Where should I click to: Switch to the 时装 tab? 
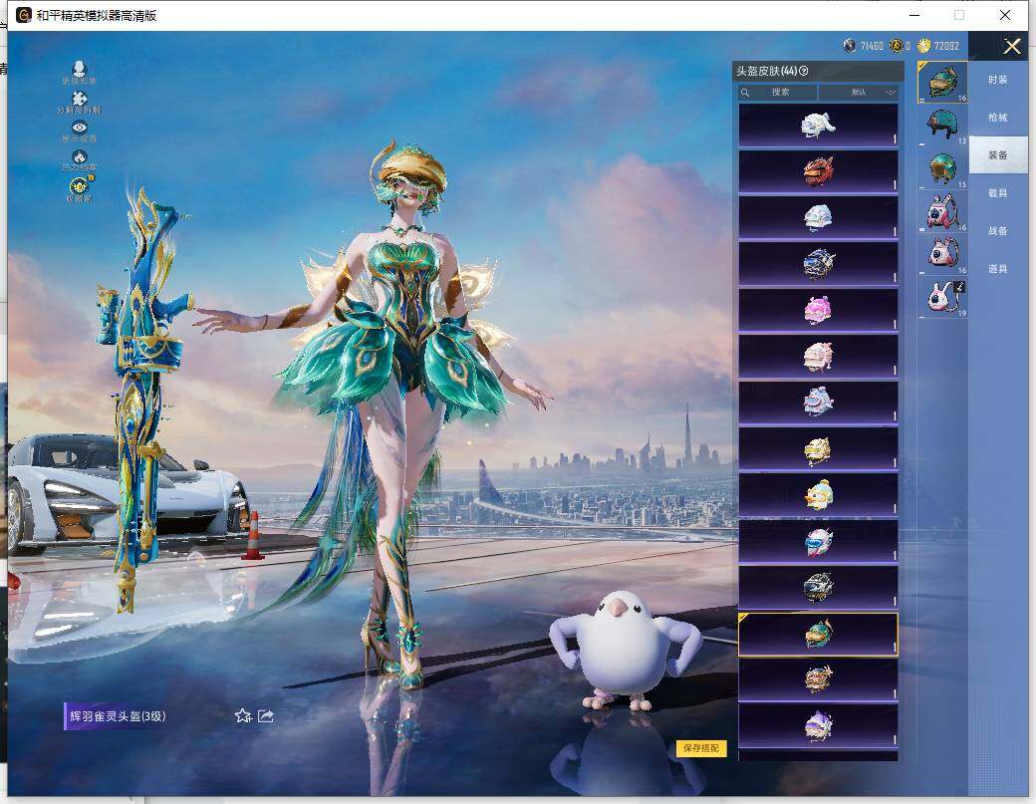coord(998,80)
